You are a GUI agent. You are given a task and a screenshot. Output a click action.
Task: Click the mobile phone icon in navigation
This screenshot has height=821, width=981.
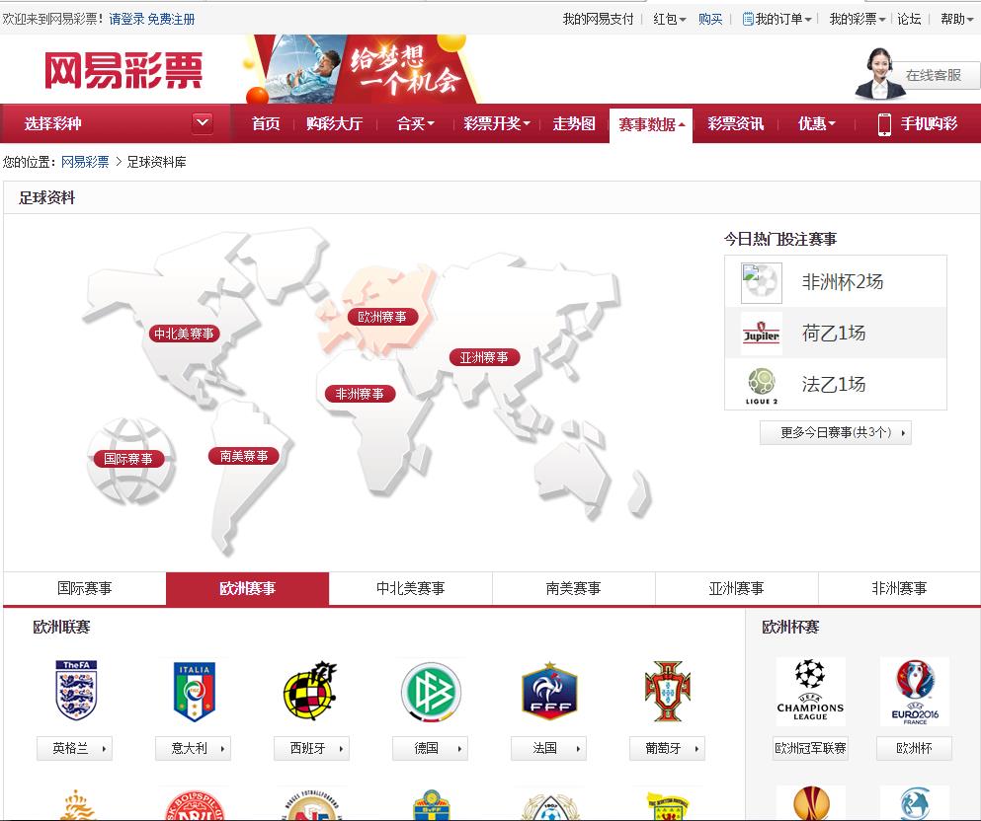coord(884,123)
